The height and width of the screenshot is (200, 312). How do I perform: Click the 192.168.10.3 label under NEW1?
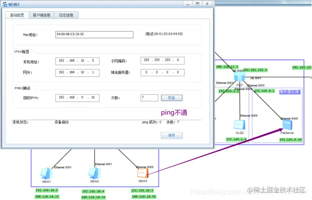[x=47, y=190]
